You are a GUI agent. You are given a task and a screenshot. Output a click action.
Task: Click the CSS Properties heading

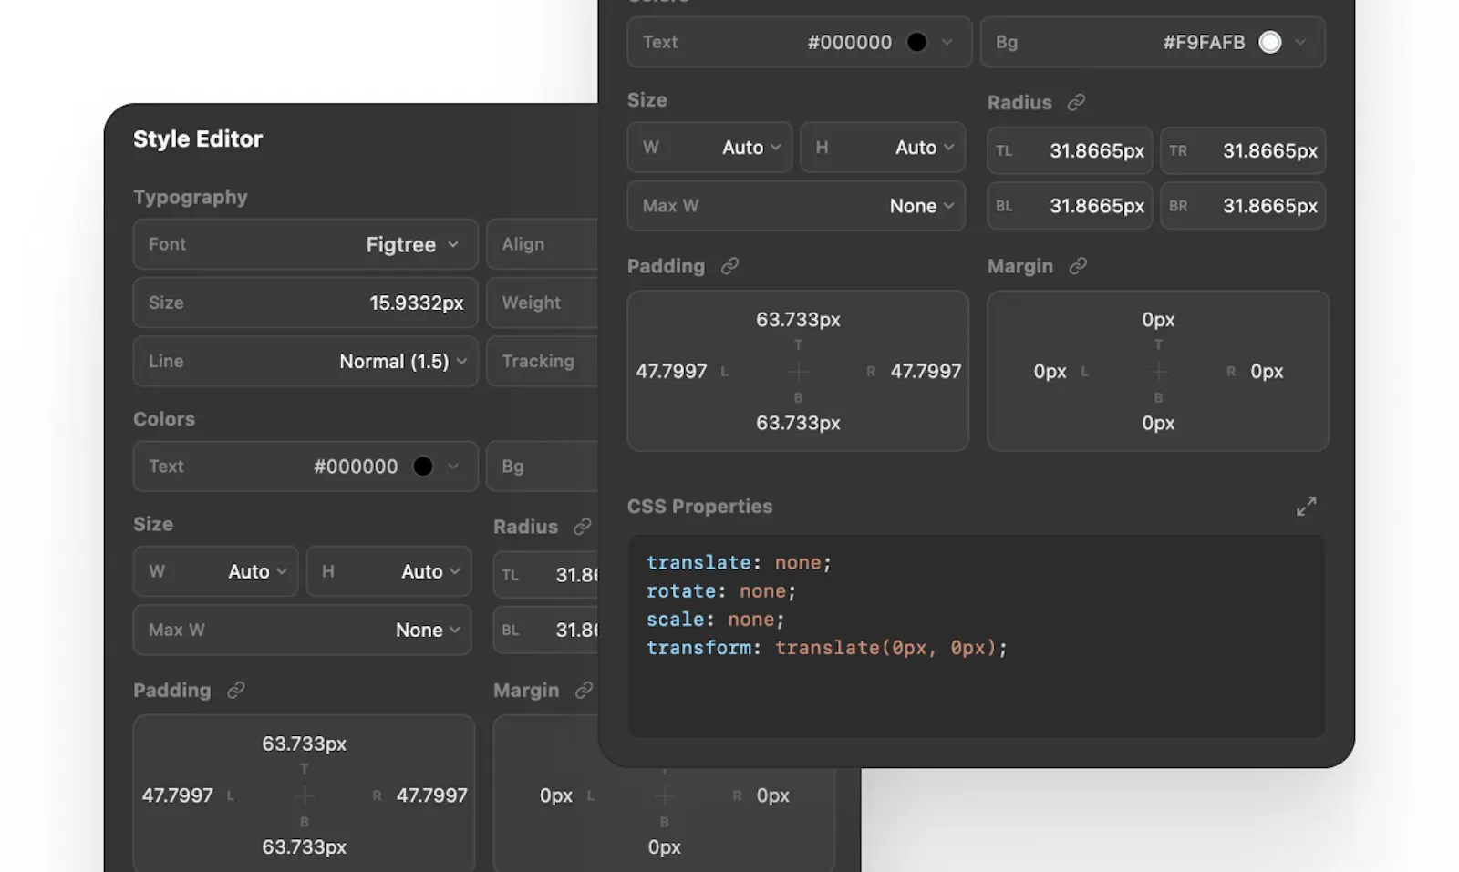699,506
